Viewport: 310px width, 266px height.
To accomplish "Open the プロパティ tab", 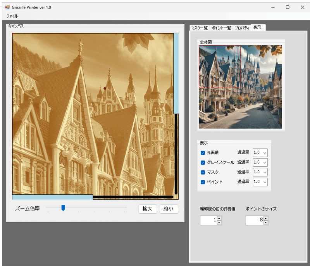I will point(242,28).
